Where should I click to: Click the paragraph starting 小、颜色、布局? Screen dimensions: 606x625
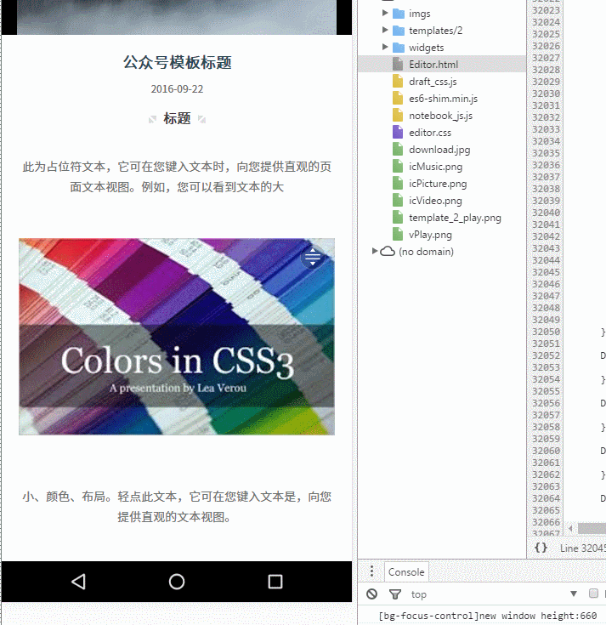coord(177,507)
